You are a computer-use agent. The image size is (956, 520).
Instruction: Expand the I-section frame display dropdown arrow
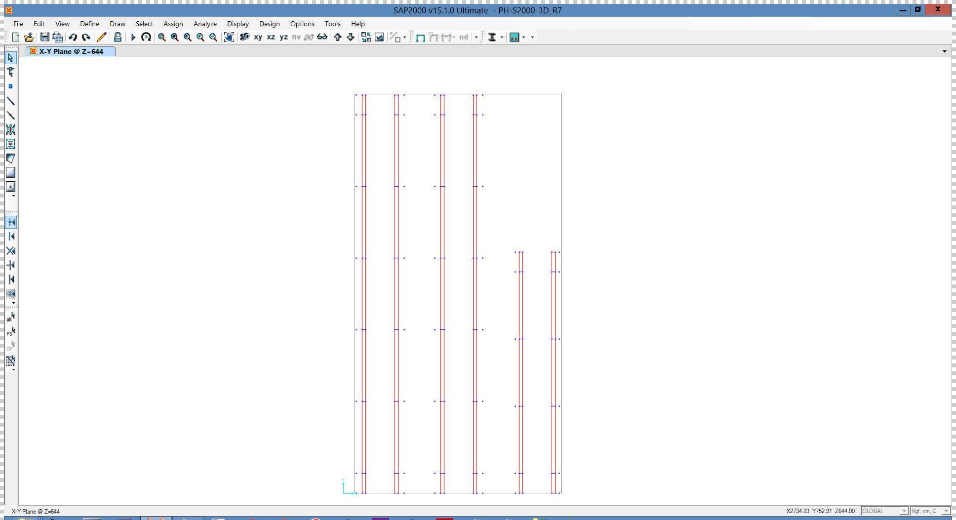click(502, 37)
